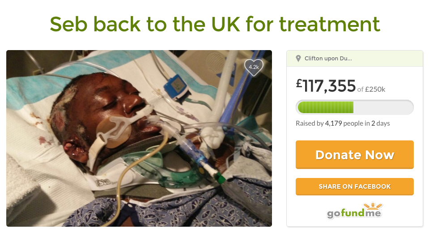Click the £117,355 raised amount
The image size is (429, 237).
click(326, 86)
